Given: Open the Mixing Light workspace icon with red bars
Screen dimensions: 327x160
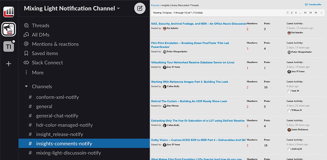Looking at the screenshot, I should [8, 12].
